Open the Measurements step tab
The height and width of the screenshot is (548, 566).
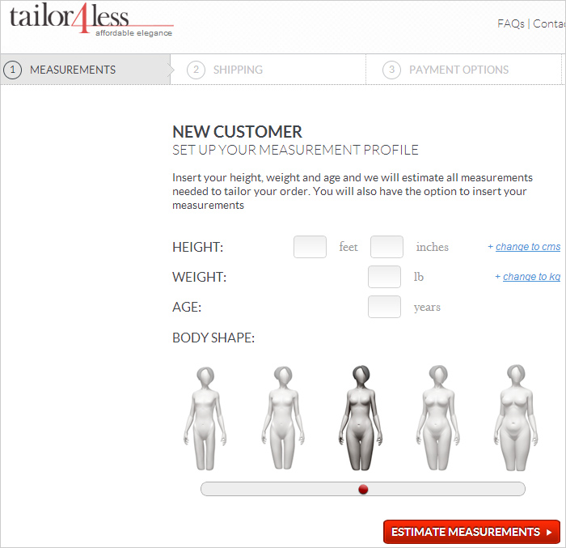click(x=86, y=70)
